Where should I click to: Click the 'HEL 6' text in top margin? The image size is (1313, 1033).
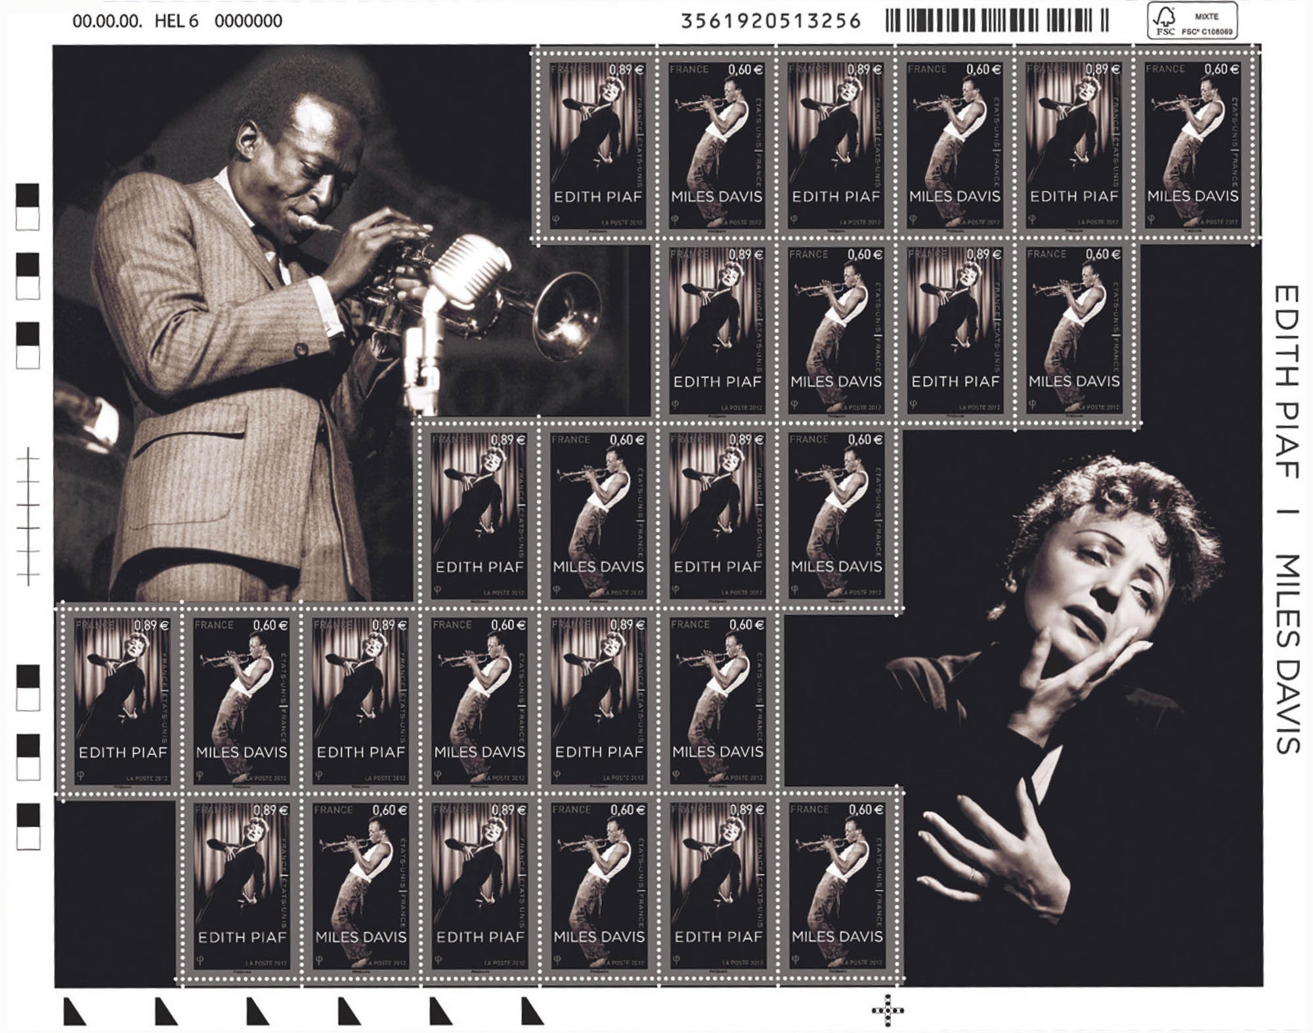176,21
